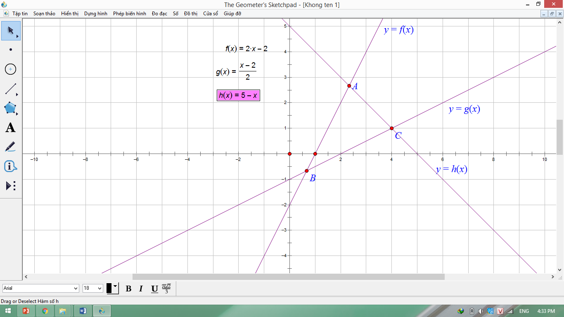The image size is (564, 317).
Task: Select the h(x) = 5 − x function
Action: (x=238, y=95)
